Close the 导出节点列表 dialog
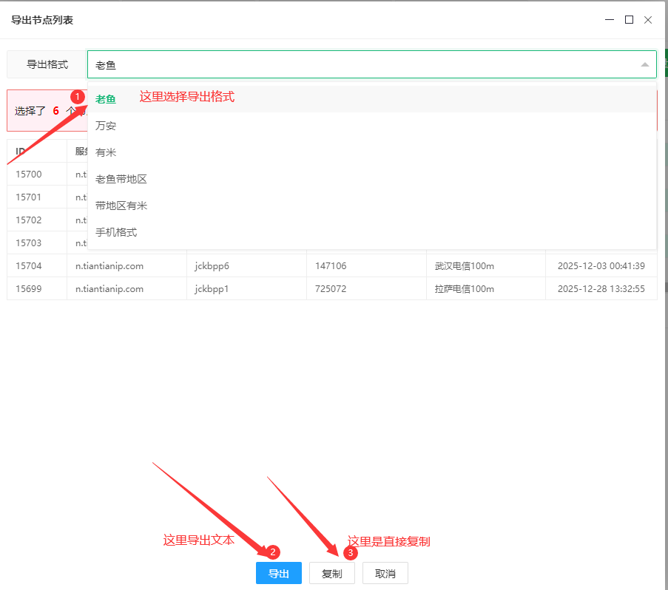 click(648, 20)
